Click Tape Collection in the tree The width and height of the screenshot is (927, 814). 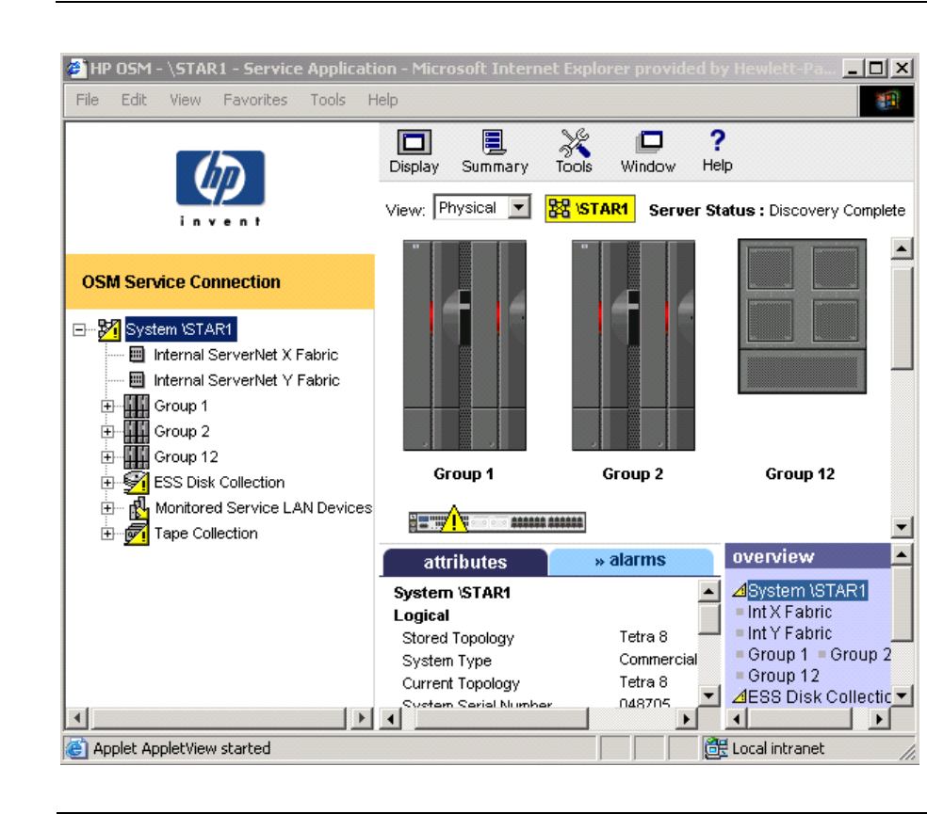tap(205, 534)
